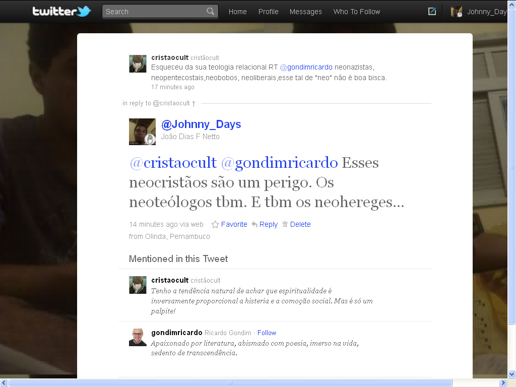The image size is (516, 387).
Task: Click @cristaocult mention in main tweet
Action: (173, 163)
